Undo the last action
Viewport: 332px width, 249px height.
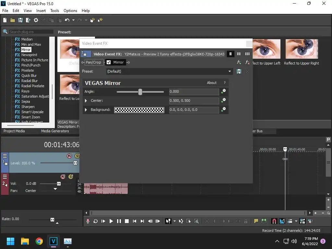tap(67, 20)
